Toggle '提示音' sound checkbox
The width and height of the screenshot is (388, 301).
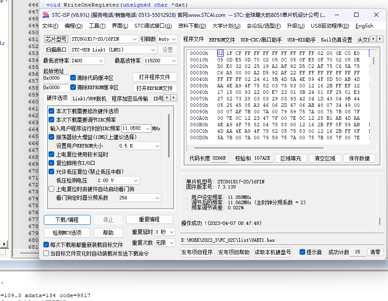click(302, 252)
